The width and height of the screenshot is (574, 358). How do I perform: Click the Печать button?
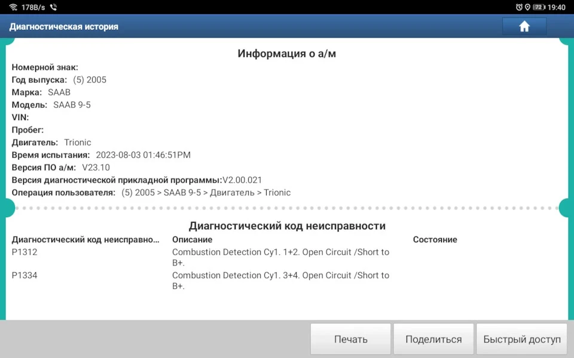pos(351,339)
